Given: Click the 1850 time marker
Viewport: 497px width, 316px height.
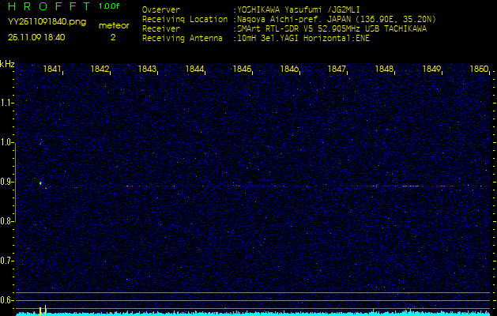Looking at the screenshot, I should coord(479,70).
